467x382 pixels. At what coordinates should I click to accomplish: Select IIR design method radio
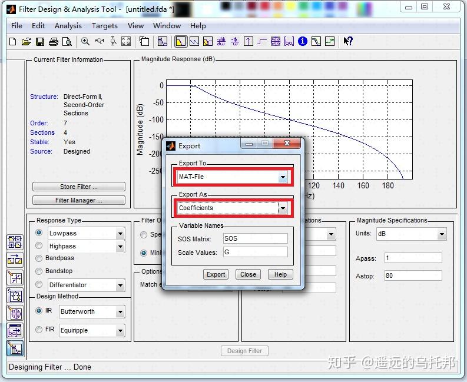39,311
